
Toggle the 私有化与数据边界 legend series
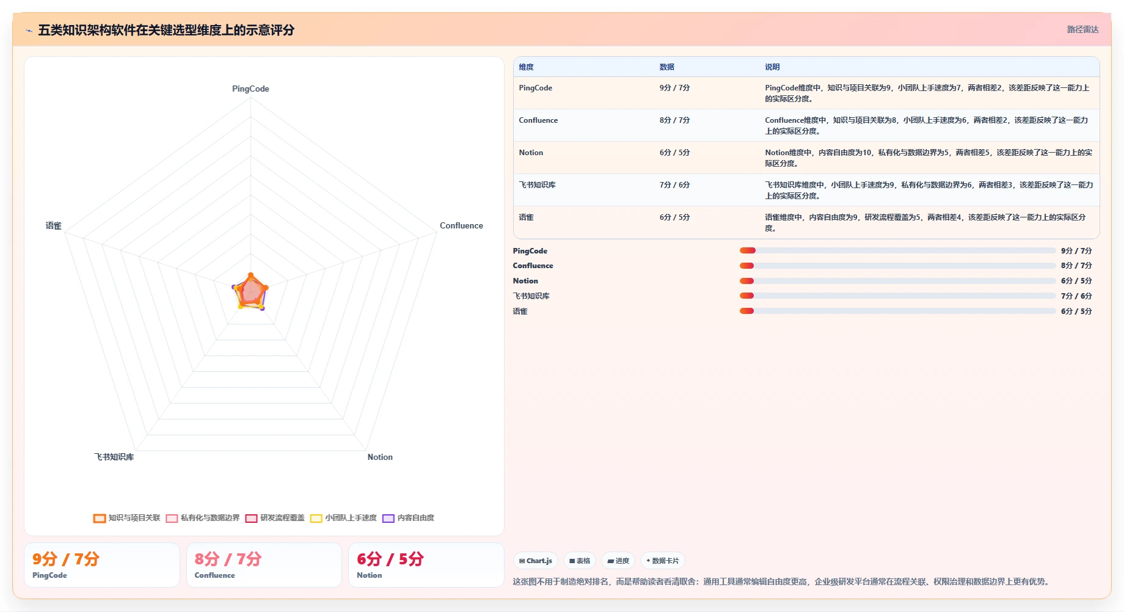pos(203,518)
